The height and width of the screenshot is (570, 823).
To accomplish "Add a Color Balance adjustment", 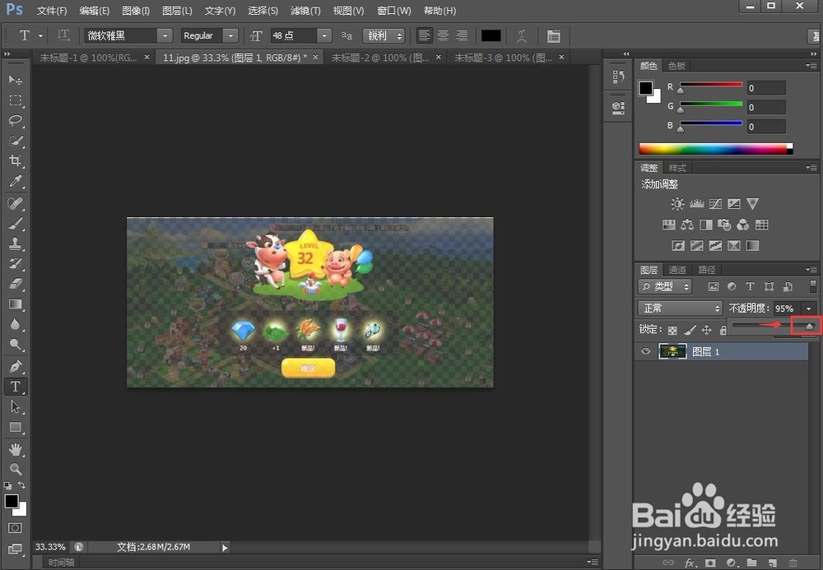I will click(x=687, y=225).
